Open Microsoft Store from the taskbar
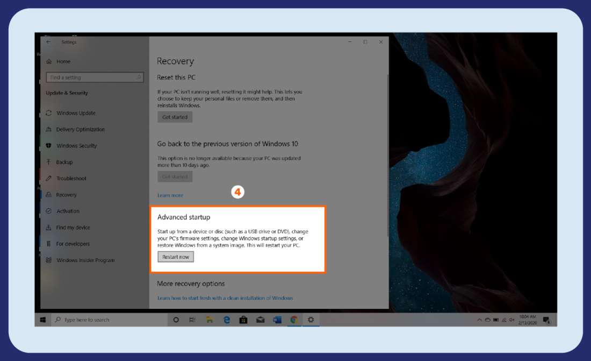This screenshot has width=591, height=361. (243, 320)
